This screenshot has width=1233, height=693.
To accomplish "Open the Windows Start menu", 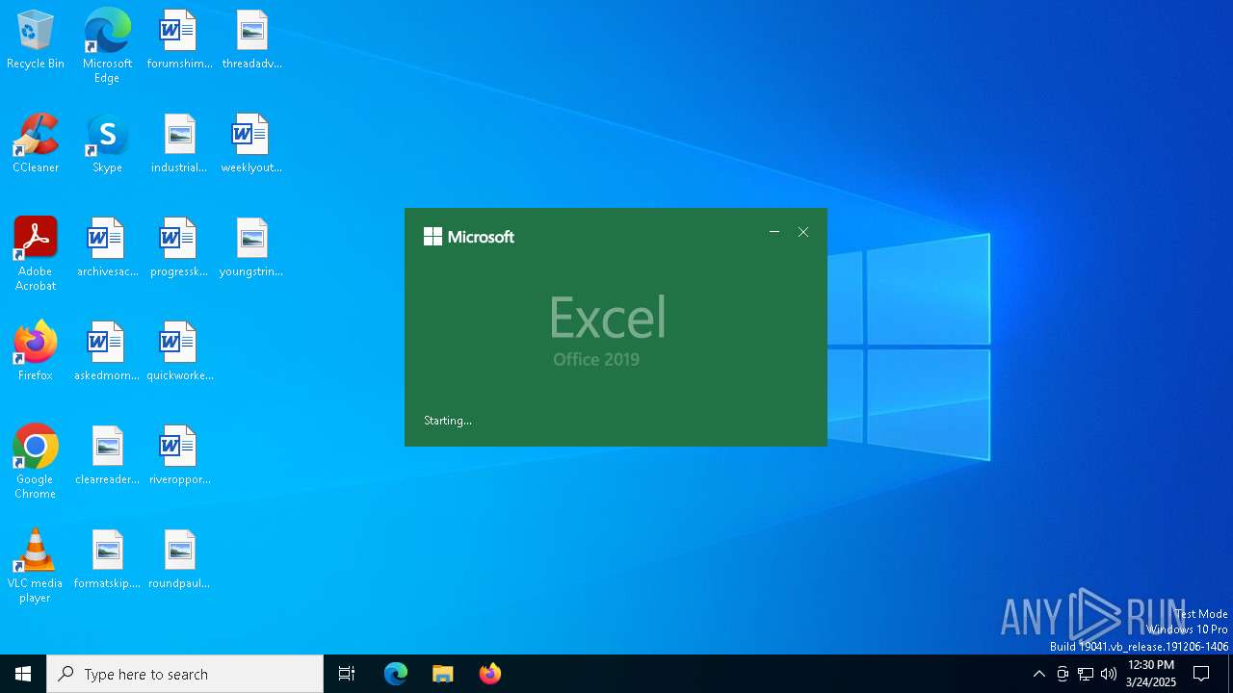I will click(23, 674).
